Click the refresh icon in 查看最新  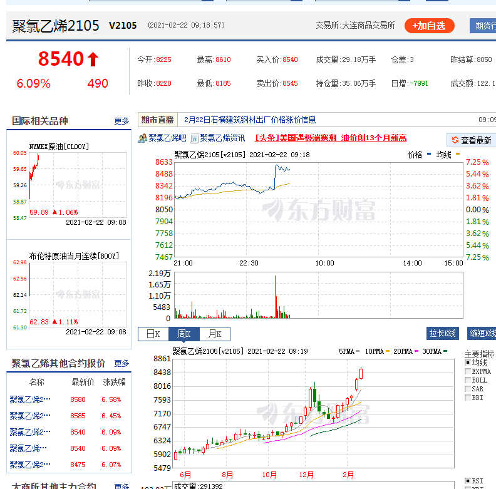coord(455,140)
